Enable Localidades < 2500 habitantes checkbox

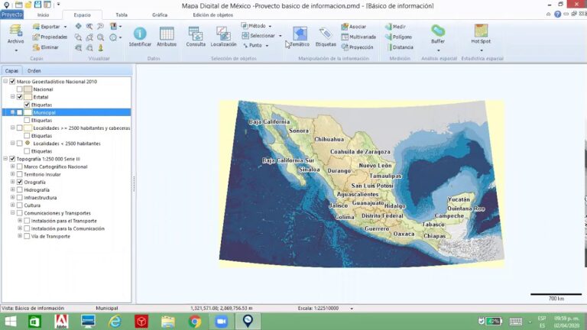(x=19, y=144)
